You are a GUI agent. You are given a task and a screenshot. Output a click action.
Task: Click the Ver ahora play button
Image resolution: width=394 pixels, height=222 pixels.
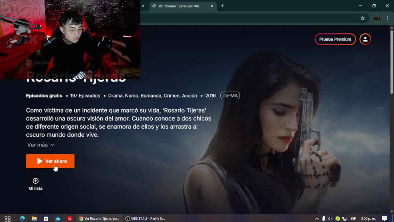(x=50, y=161)
